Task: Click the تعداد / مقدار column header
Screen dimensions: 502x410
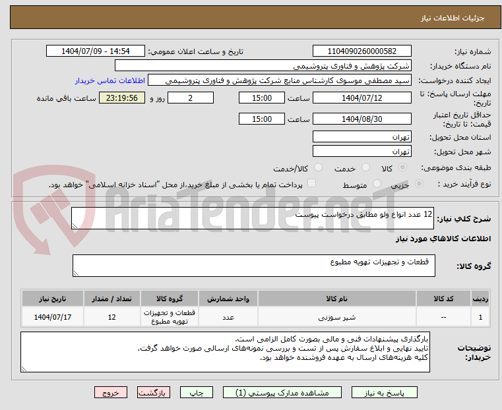Action: [111, 299]
